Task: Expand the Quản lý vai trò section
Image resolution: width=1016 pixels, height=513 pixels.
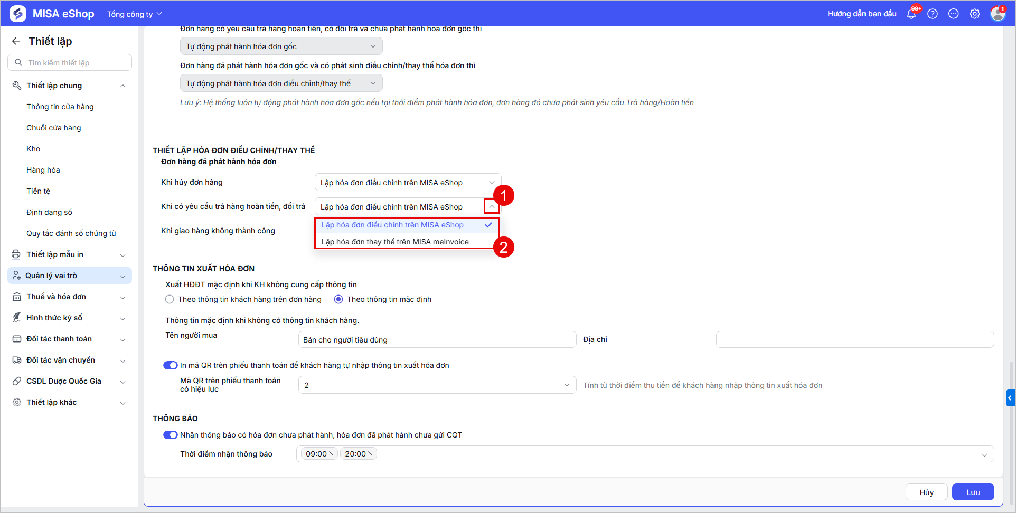Action: tap(123, 276)
